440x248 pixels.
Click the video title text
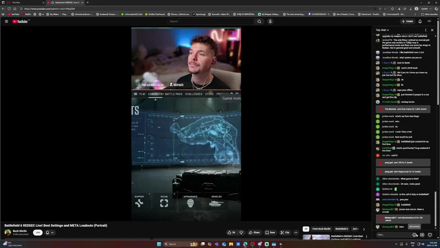coord(56,226)
